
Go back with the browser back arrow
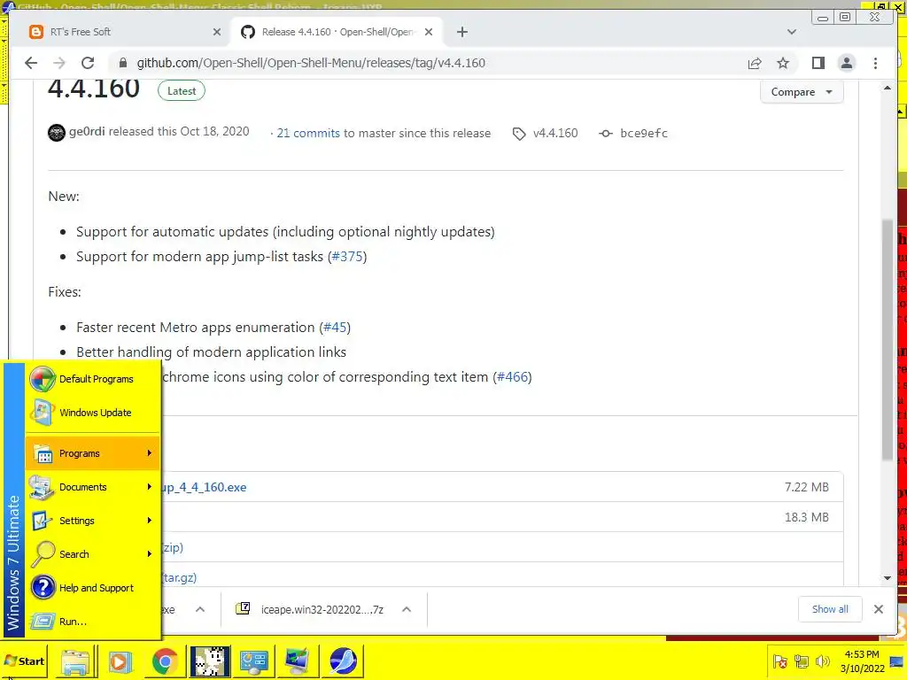click(x=31, y=63)
